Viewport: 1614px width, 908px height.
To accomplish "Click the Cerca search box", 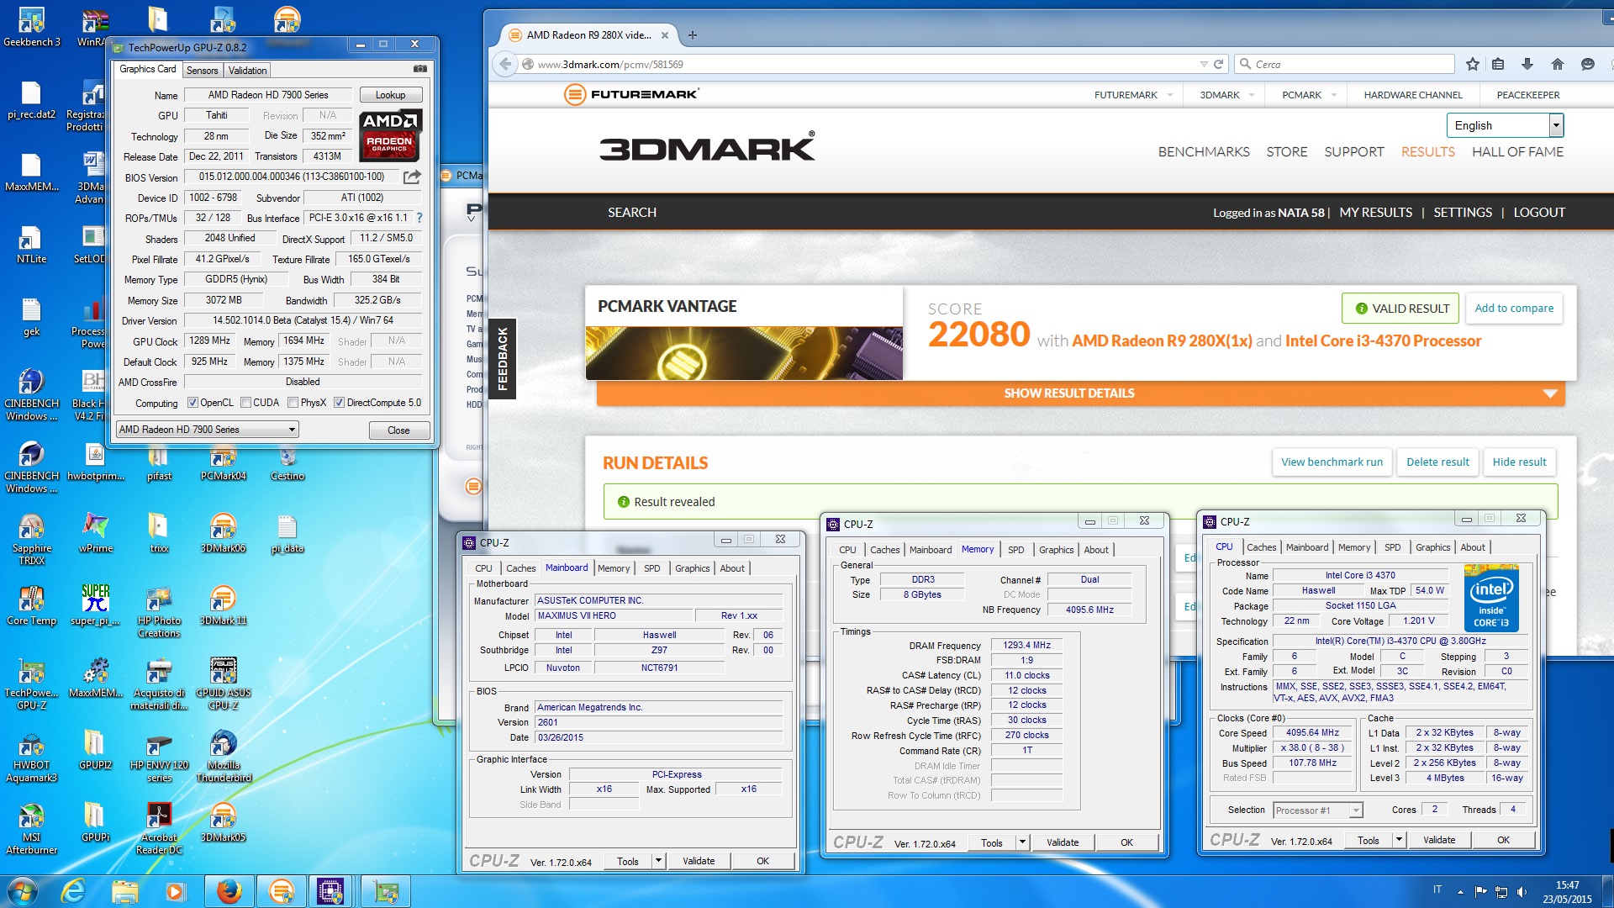I will point(1345,64).
